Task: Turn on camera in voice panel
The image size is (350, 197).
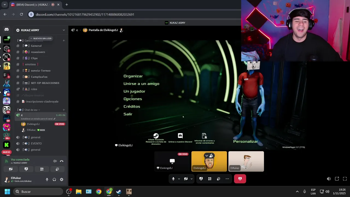Action: [11, 169]
